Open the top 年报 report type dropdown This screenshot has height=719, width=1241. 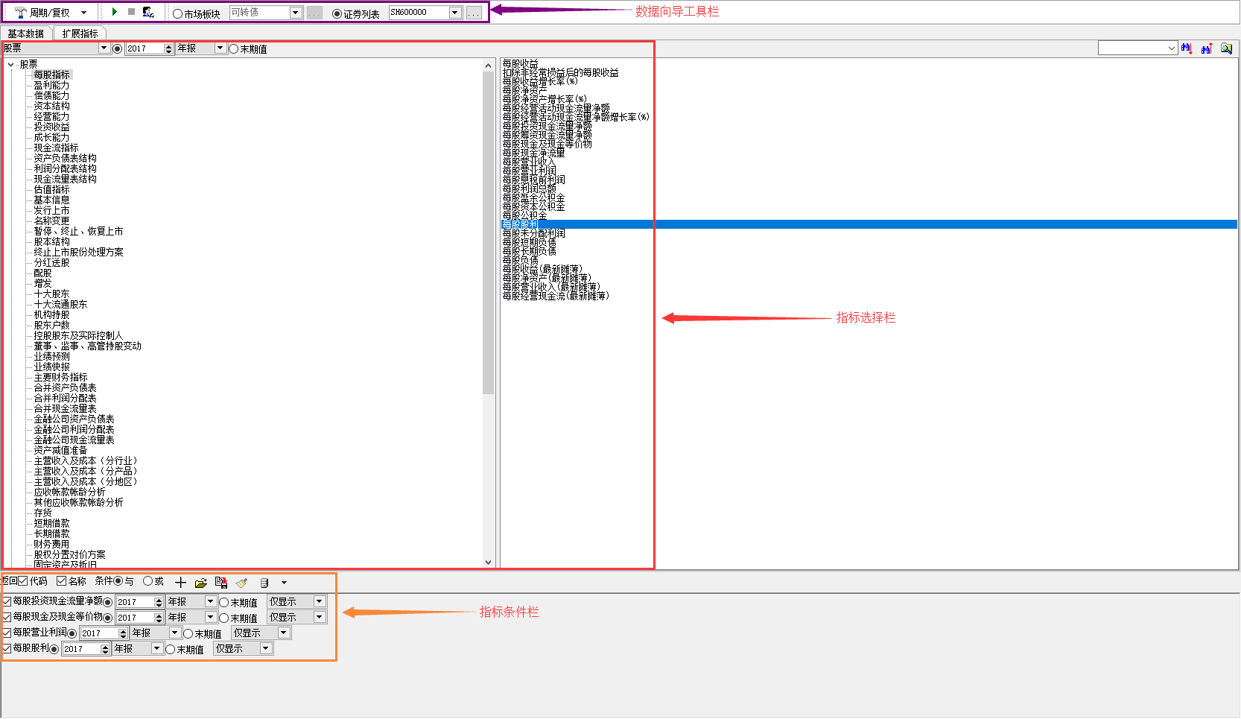point(220,48)
